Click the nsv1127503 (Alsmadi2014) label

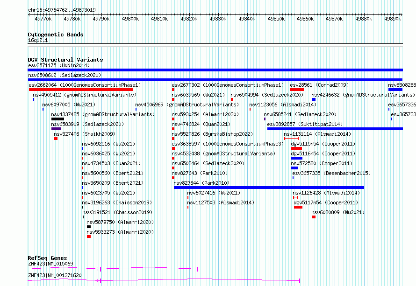(x=221, y=202)
